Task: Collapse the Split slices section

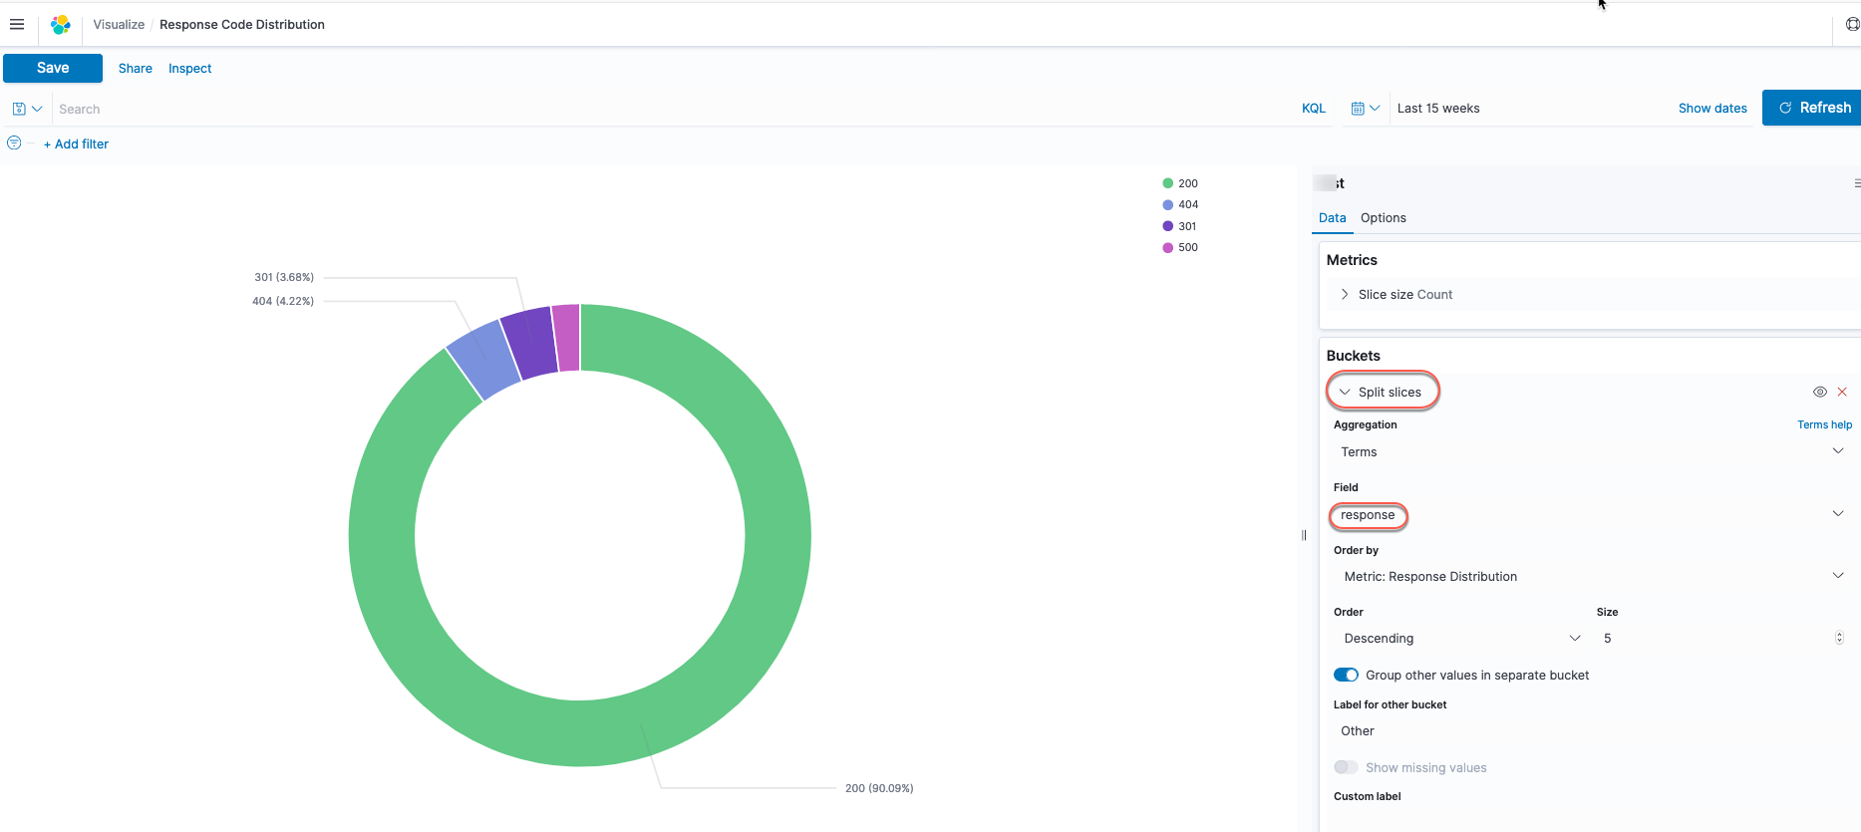Action: [1345, 392]
